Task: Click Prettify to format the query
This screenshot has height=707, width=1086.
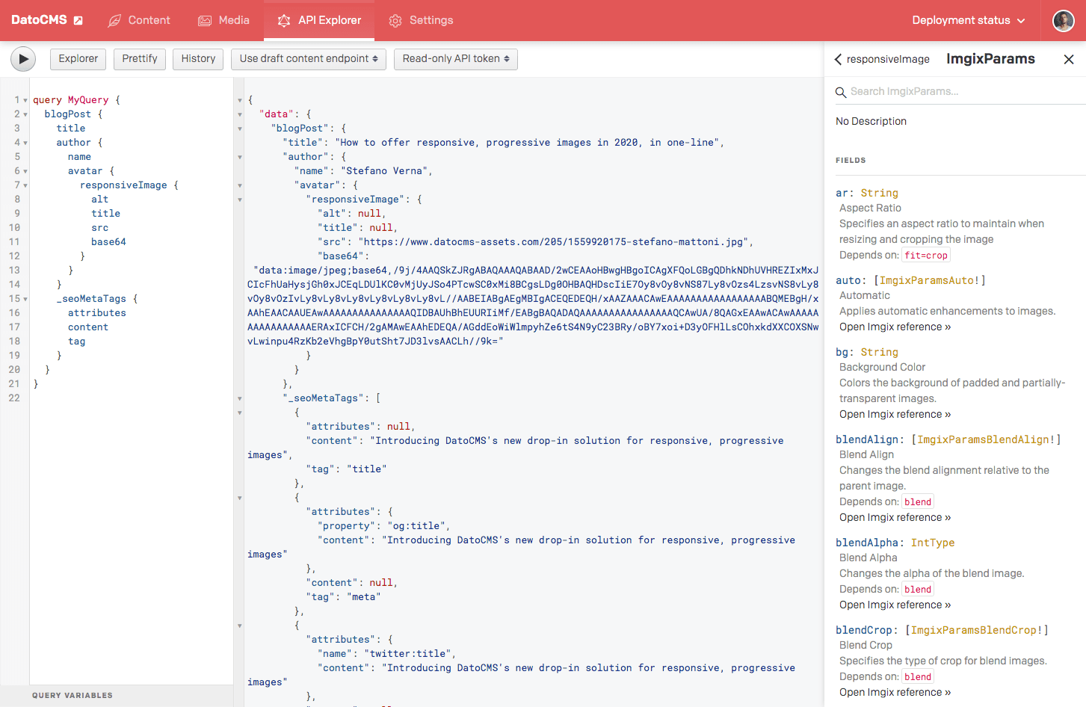Action: pos(140,59)
